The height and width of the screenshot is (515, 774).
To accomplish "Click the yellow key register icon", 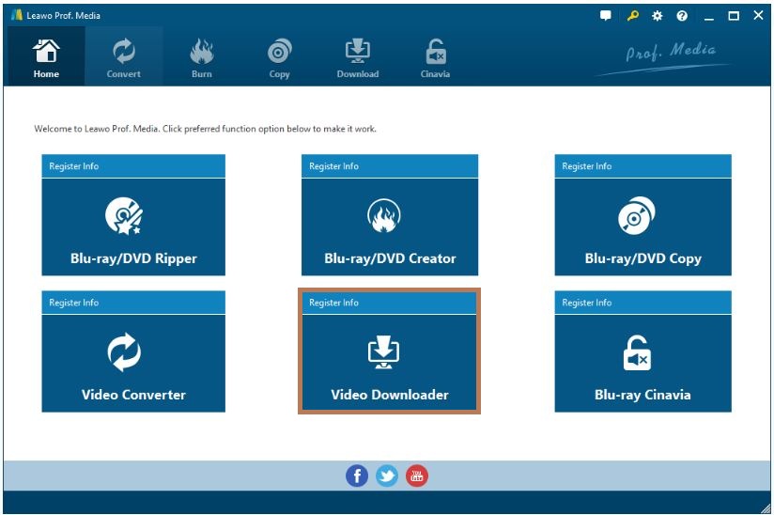I will [632, 16].
